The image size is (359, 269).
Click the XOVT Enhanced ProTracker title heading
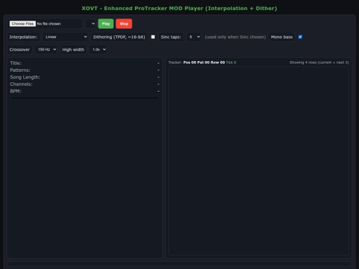[179, 9]
